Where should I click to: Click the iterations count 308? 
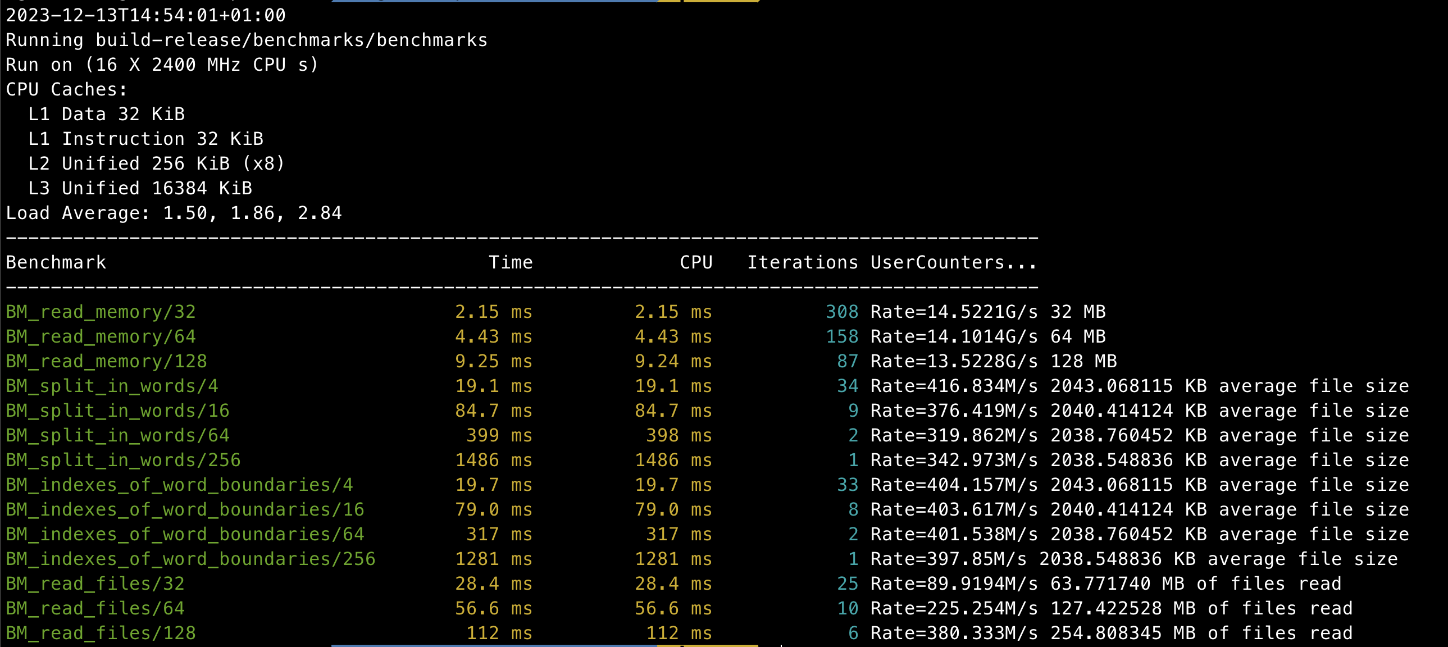coord(842,312)
